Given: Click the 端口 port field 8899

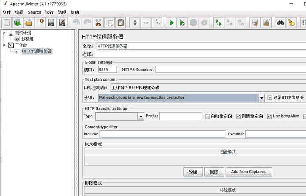Looking at the screenshot, I should [x=108, y=69].
